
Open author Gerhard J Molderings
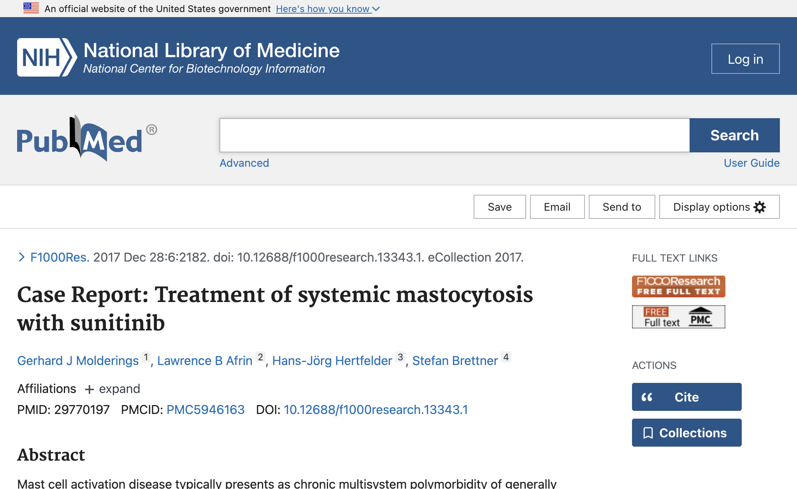click(x=78, y=361)
